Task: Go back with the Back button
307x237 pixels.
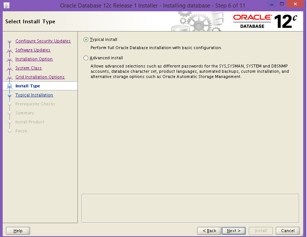Action: (209, 231)
